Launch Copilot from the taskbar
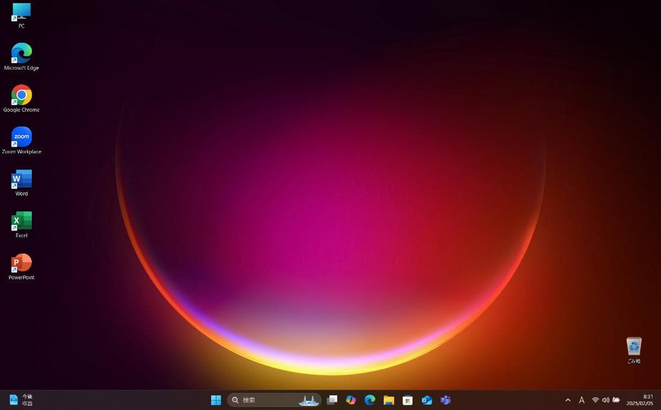 click(x=351, y=400)
